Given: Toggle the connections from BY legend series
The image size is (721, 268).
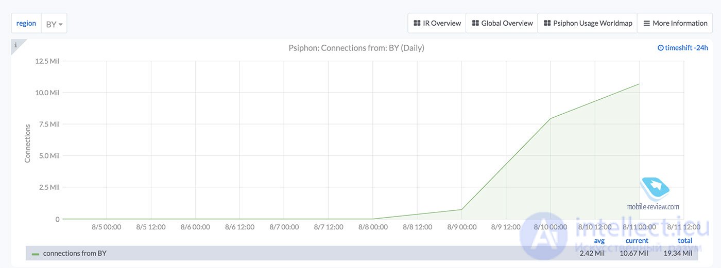Looking at the screenshot, I should pos(75,253).
